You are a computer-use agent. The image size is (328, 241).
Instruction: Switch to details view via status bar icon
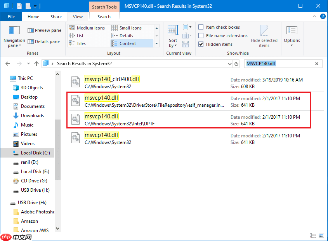313,236
